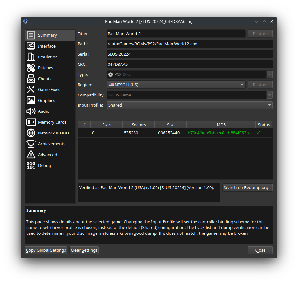Open the Interface settings icon
The height and width of the screenshot is (283, 298).
[31, 46]
